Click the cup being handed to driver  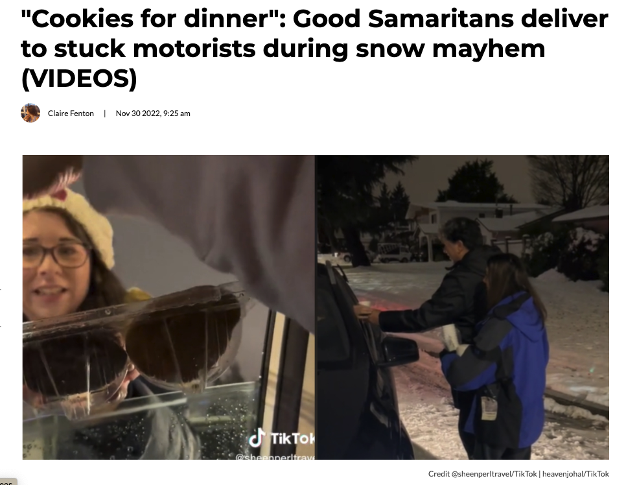[x=364, y=307]
